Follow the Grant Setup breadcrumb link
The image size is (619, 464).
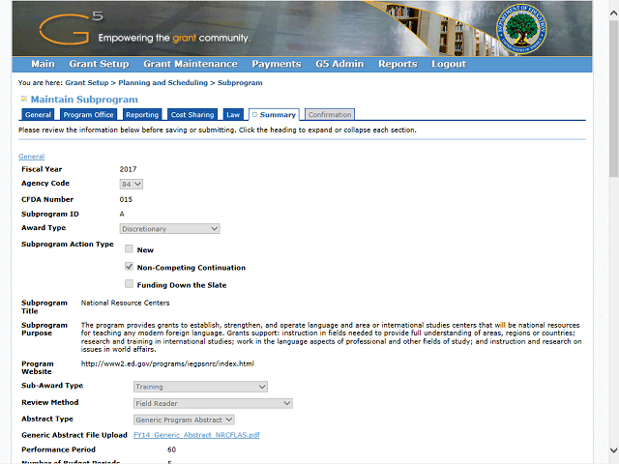pos(87,83)
